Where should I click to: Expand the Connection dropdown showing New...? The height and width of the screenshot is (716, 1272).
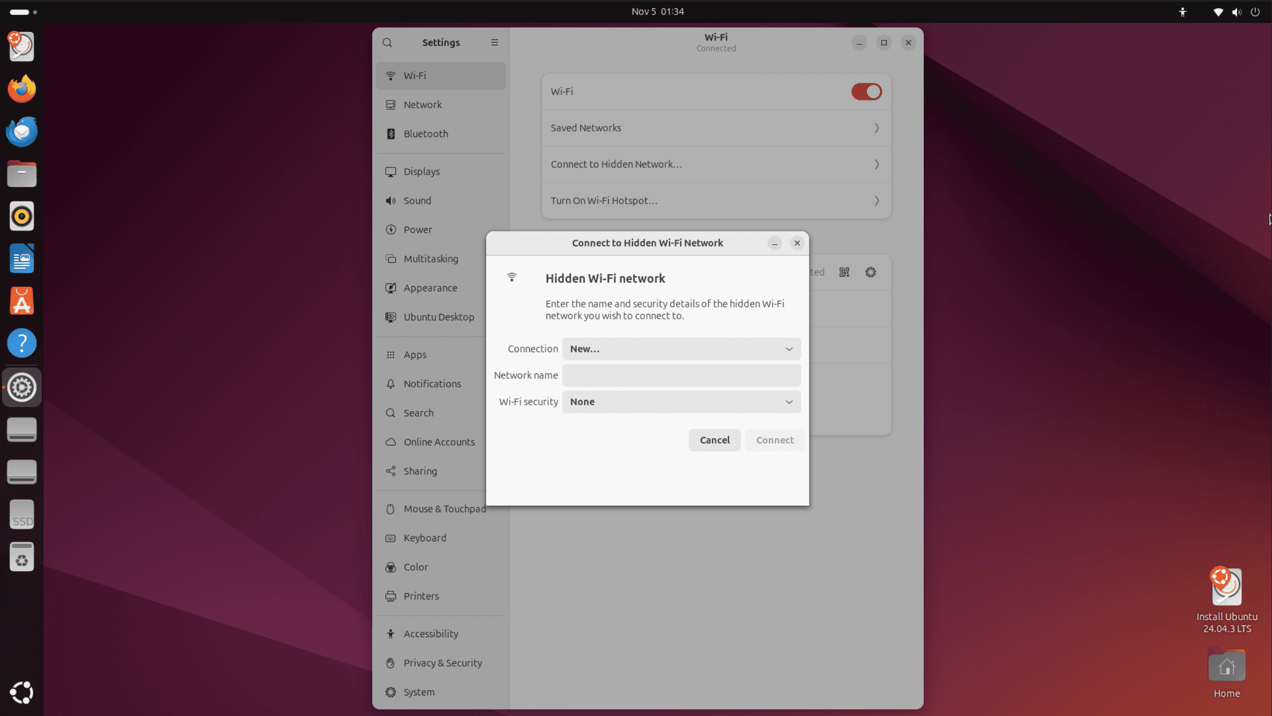[x=681, y=349]
